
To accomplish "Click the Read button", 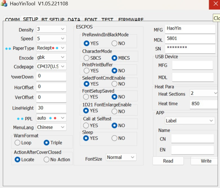I will coord(168,161).
